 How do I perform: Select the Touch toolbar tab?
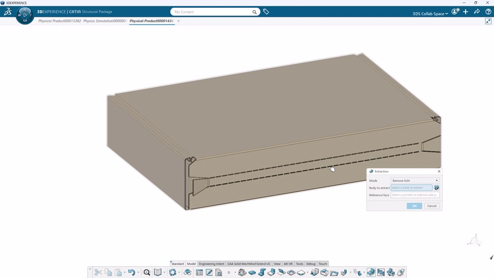tap(323, 264)
